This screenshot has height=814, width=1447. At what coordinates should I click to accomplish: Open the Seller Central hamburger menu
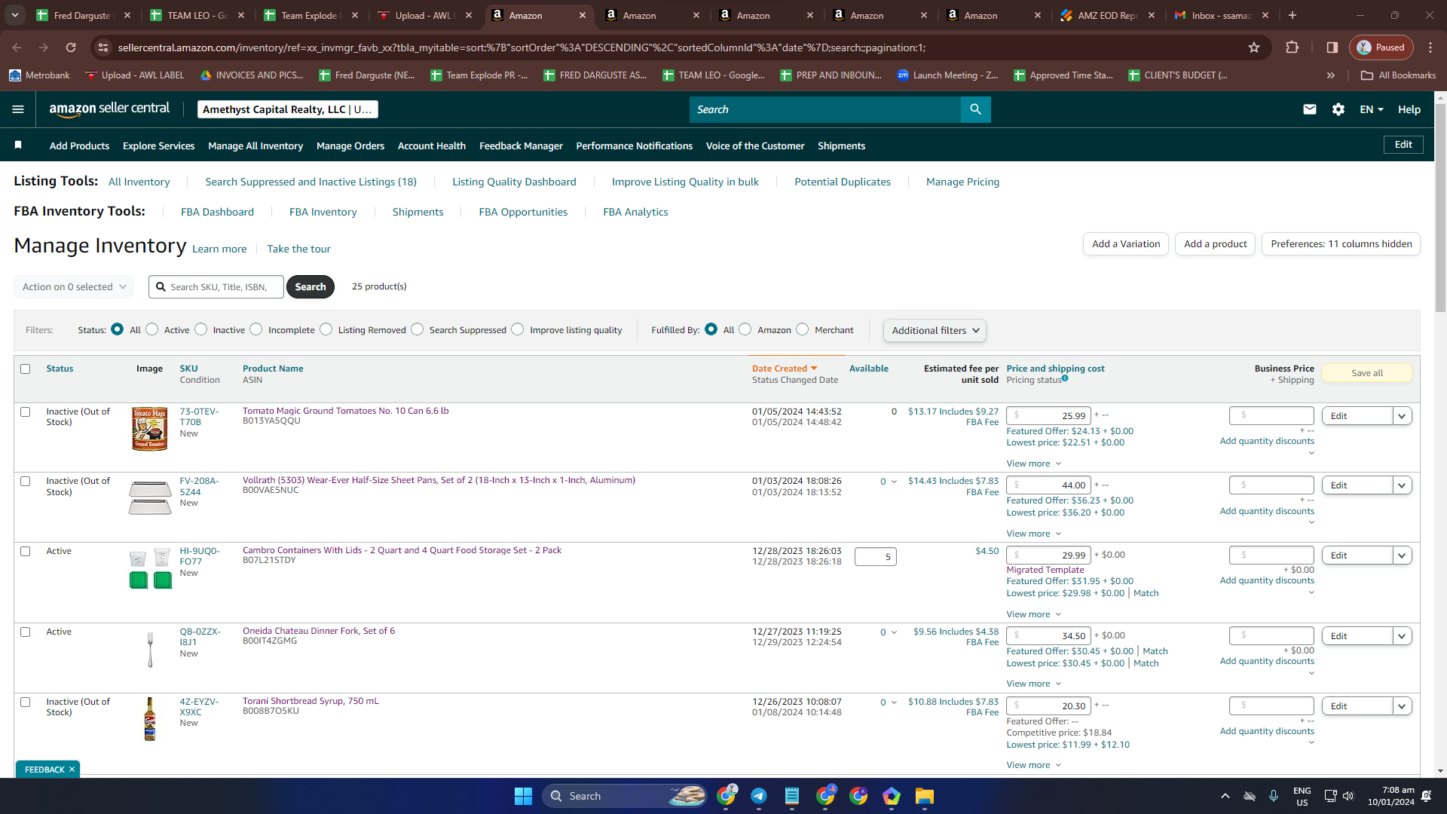18,109
